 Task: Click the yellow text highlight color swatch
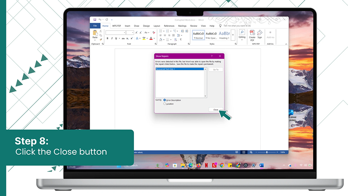click(144, 39)
